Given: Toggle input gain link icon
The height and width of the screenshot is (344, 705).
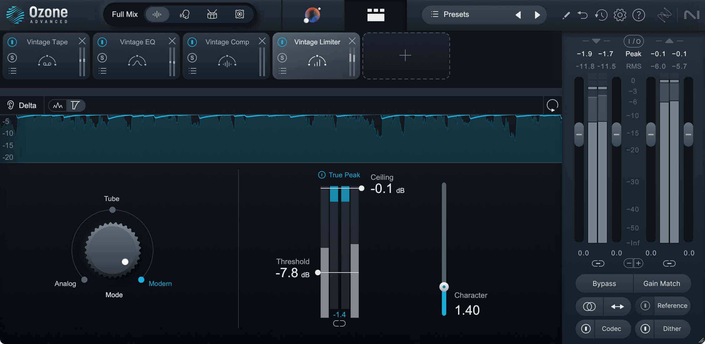Looking at the screenshot, I should point(598,263).
